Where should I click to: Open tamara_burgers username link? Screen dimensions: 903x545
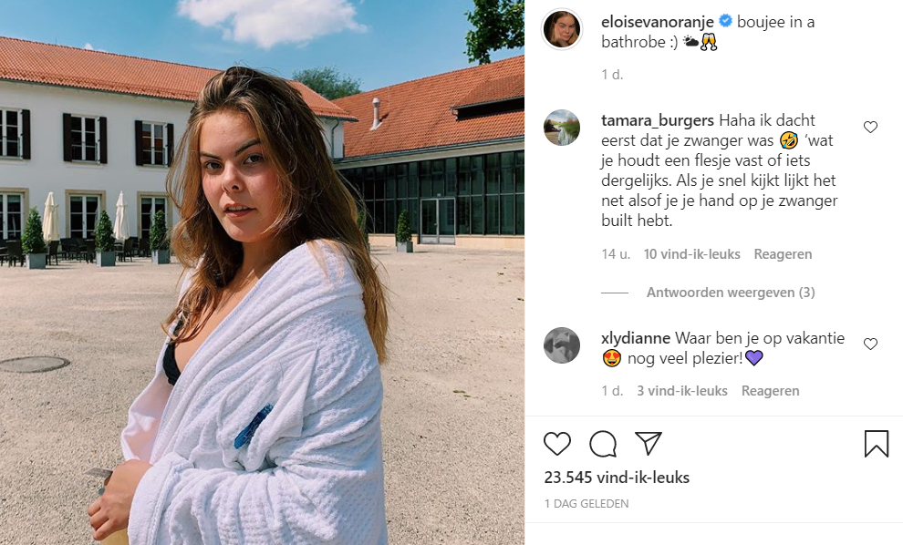coord(657,120)
